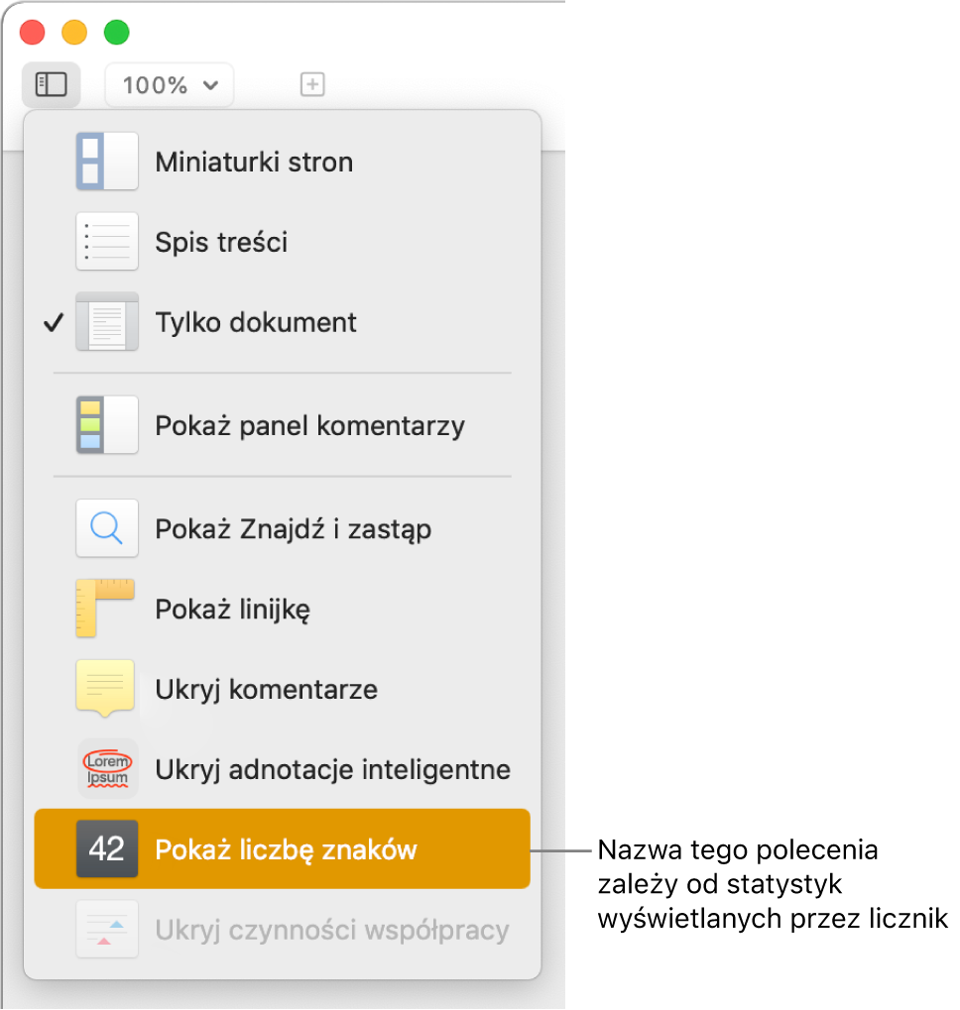Click the ruler icon beside Pokaż linijkę
This screenshot has height=1010, width=960.
coord(106,609)
